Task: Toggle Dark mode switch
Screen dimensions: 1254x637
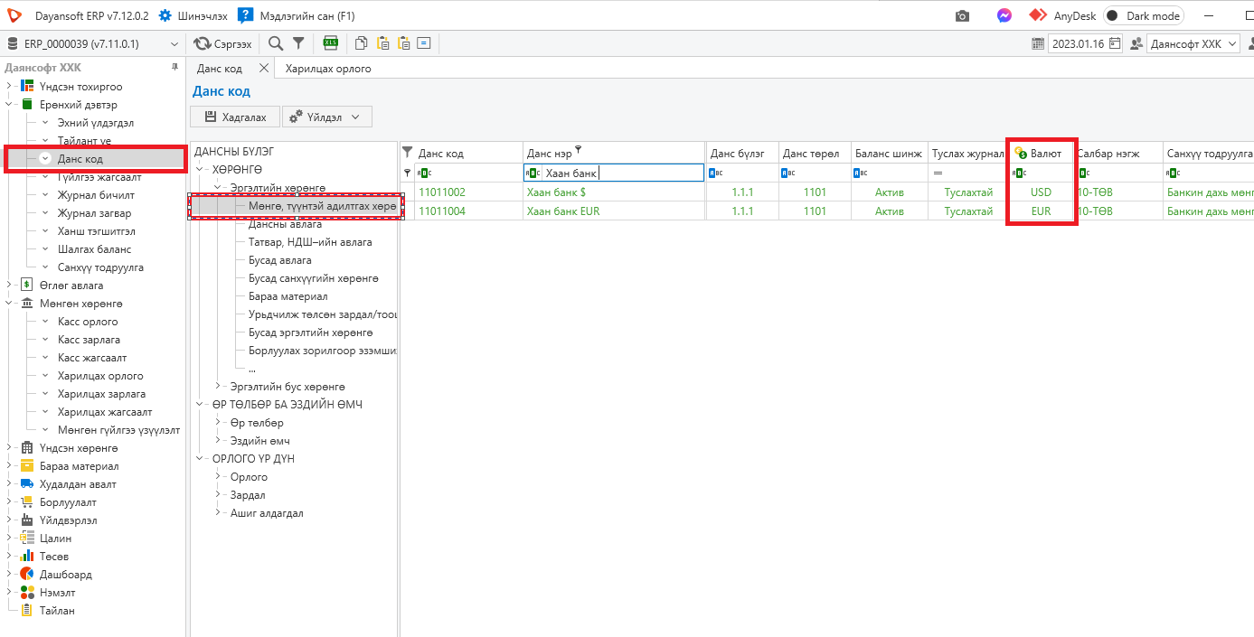Action: pos(1144,16)
